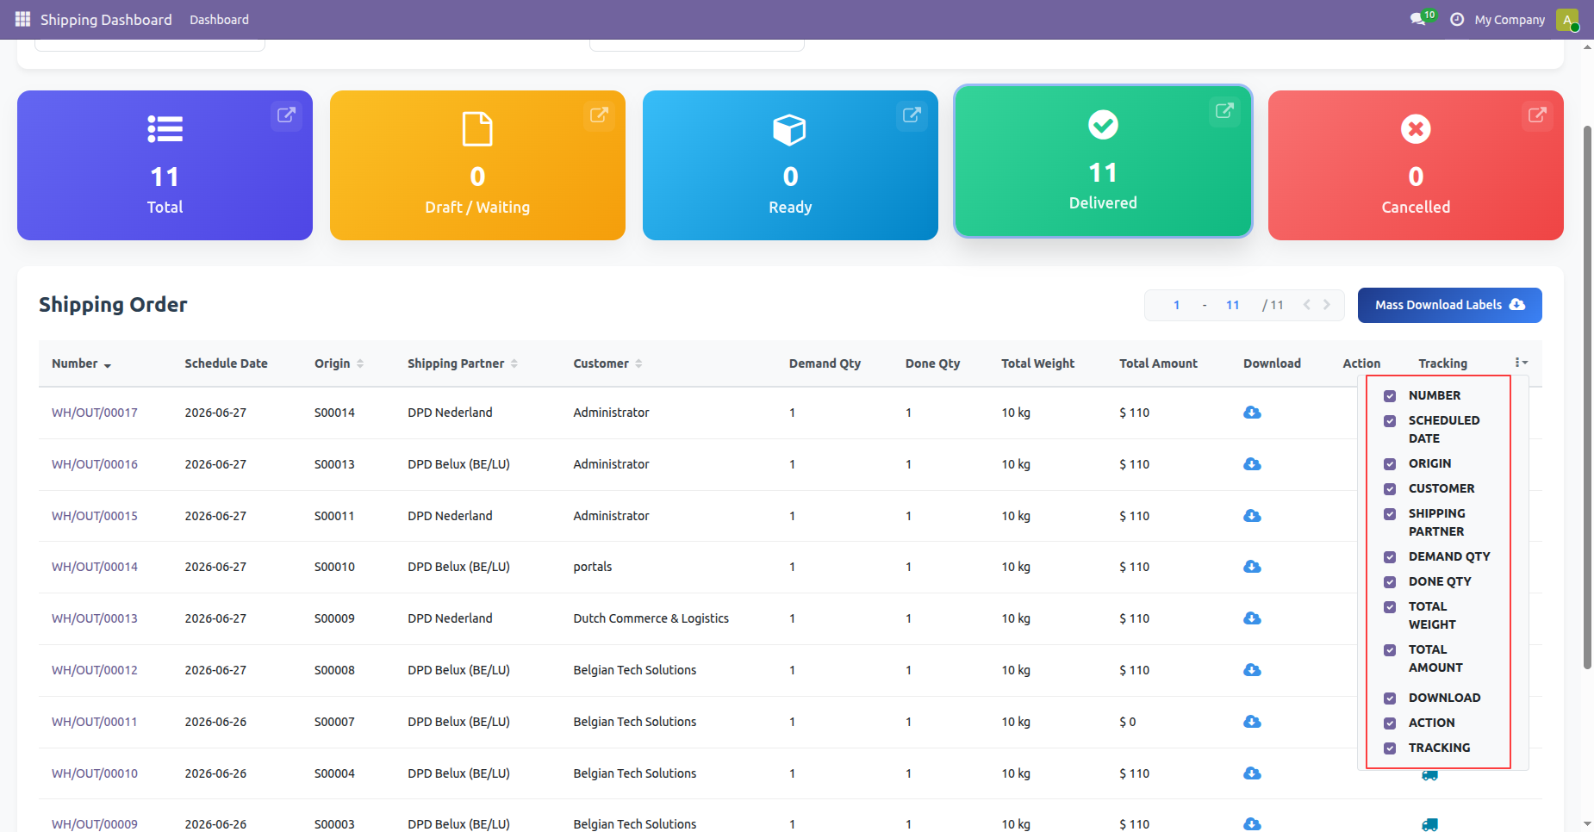Screen dimensions: 1594x832
Task: Open the activities clock icon
Action: point(1457,19)
